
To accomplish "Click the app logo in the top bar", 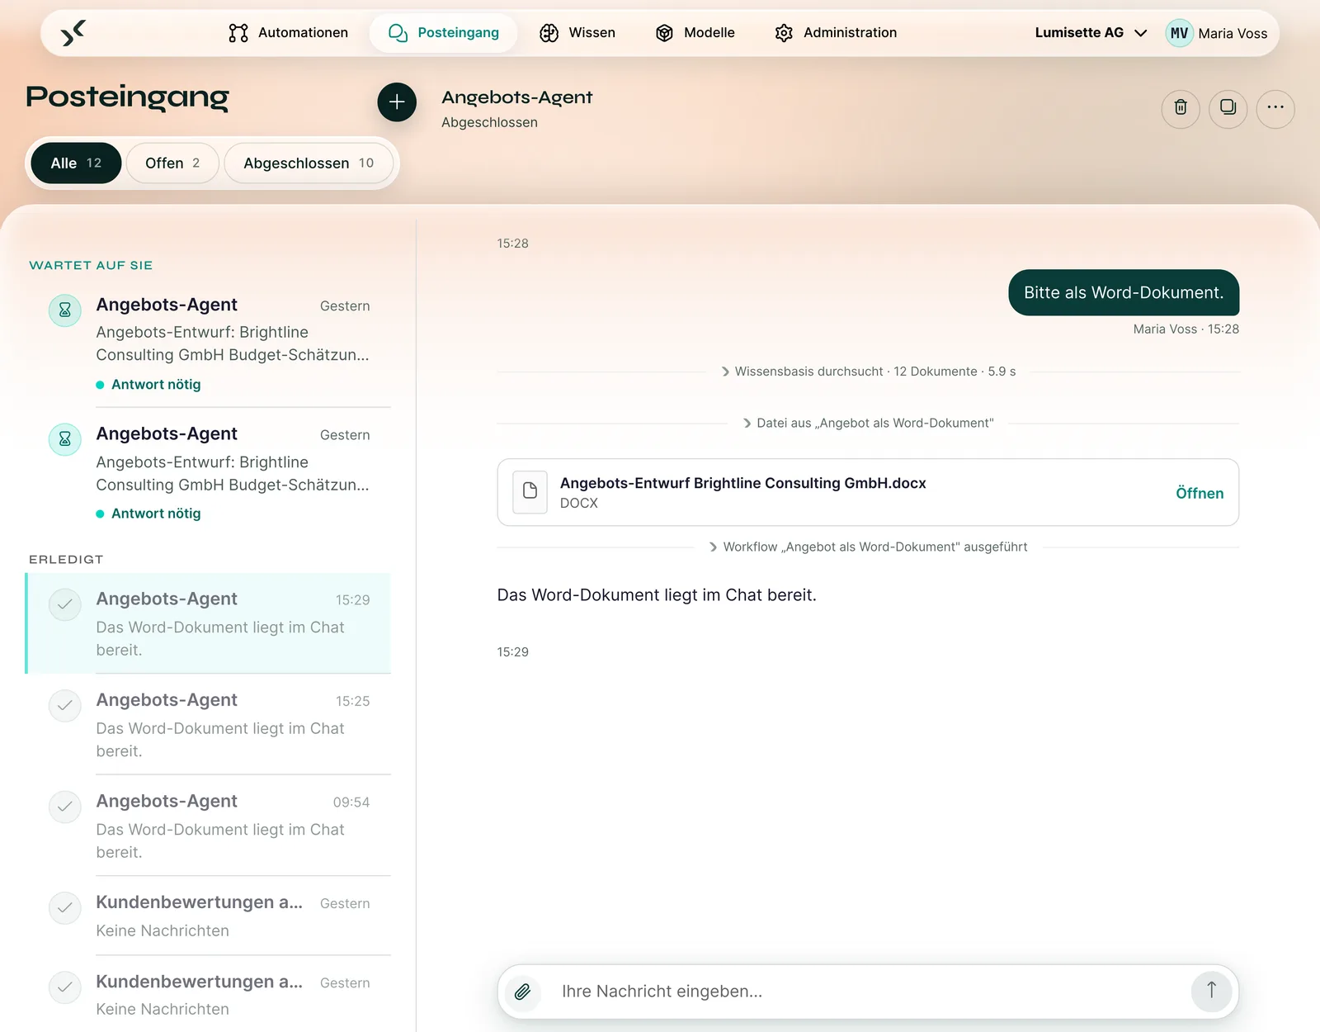I will click(x=73, y=33).
